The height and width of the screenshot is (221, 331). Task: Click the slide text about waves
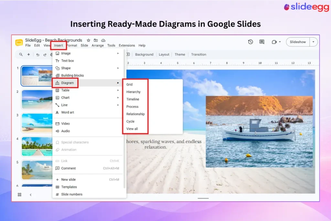click(x=164, y=144)
